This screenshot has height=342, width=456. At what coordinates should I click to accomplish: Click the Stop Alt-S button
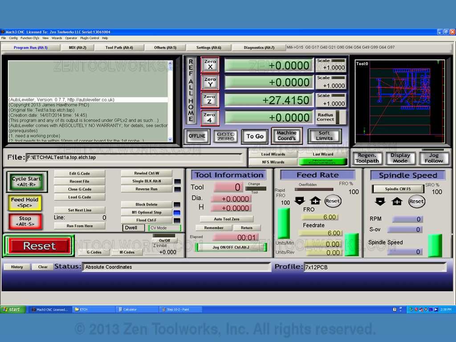pos(25,221)
